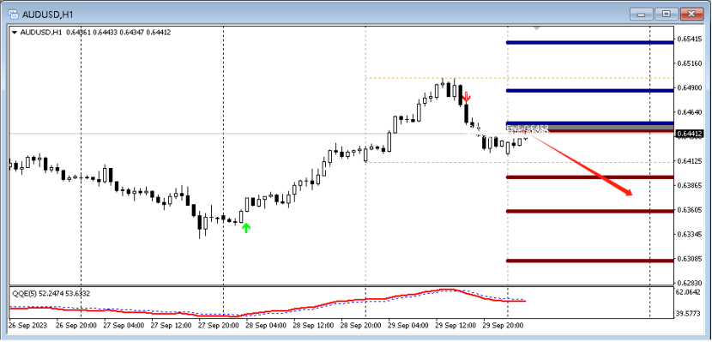Image resolution: width=712 pixels, height=342 pixels.
Task: Click the chart window icon beside AUDUSD,H1 title
Action: click(x=14, y=14)
